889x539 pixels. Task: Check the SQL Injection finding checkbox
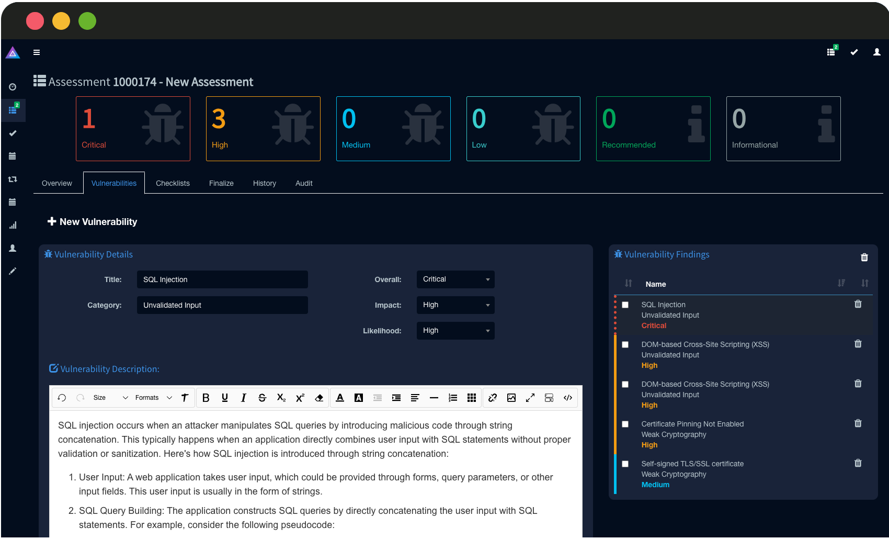(x=625, y=305)
